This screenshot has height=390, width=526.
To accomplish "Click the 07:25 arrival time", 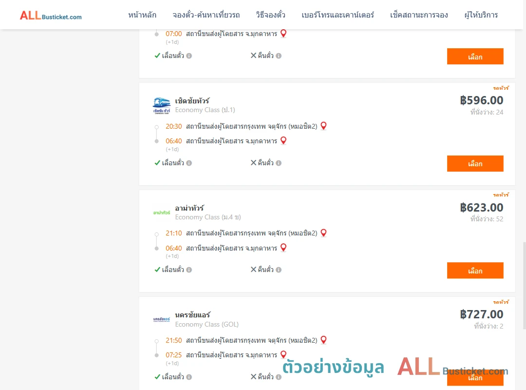I will click(x=174, y=355).
